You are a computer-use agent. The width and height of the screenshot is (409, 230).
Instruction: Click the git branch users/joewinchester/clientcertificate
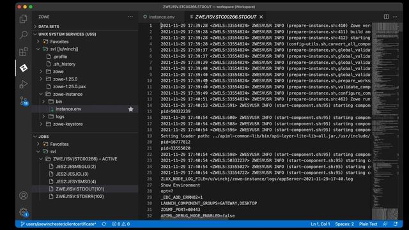(58, 224)
